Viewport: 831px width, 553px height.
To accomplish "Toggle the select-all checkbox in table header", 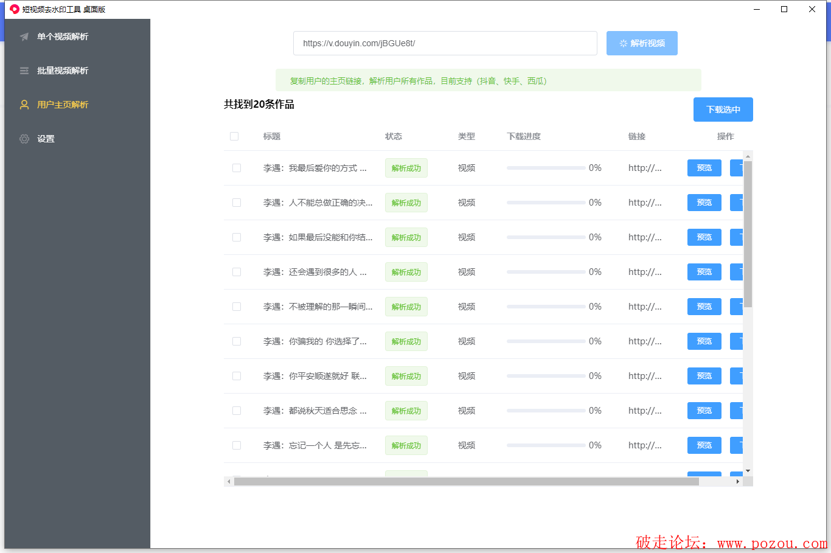I will pyautogui.click(x=234, y=136).
